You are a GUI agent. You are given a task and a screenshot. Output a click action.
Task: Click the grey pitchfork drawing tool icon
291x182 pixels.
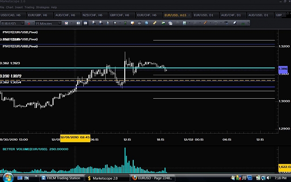pos(195,23)
